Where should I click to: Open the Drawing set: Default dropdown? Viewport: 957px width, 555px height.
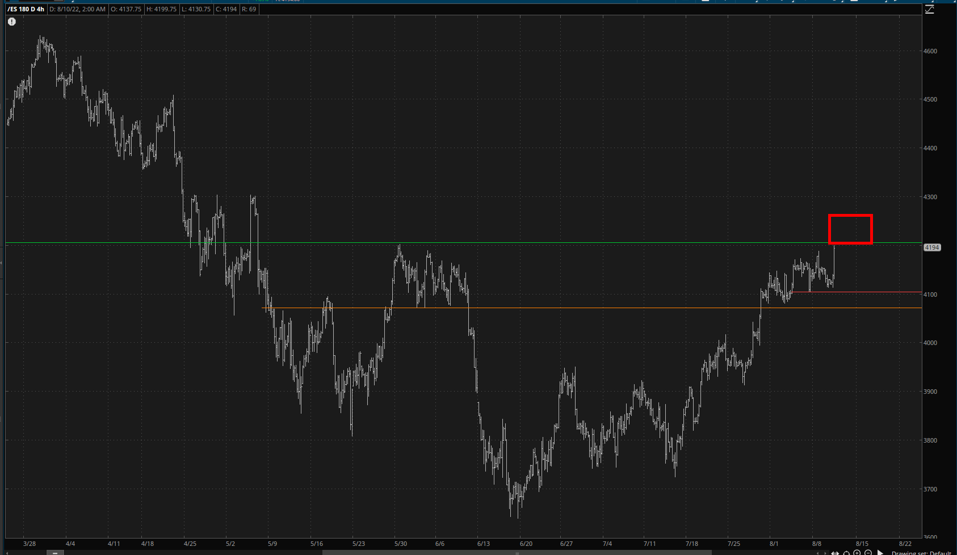click(x=921, y=553)
